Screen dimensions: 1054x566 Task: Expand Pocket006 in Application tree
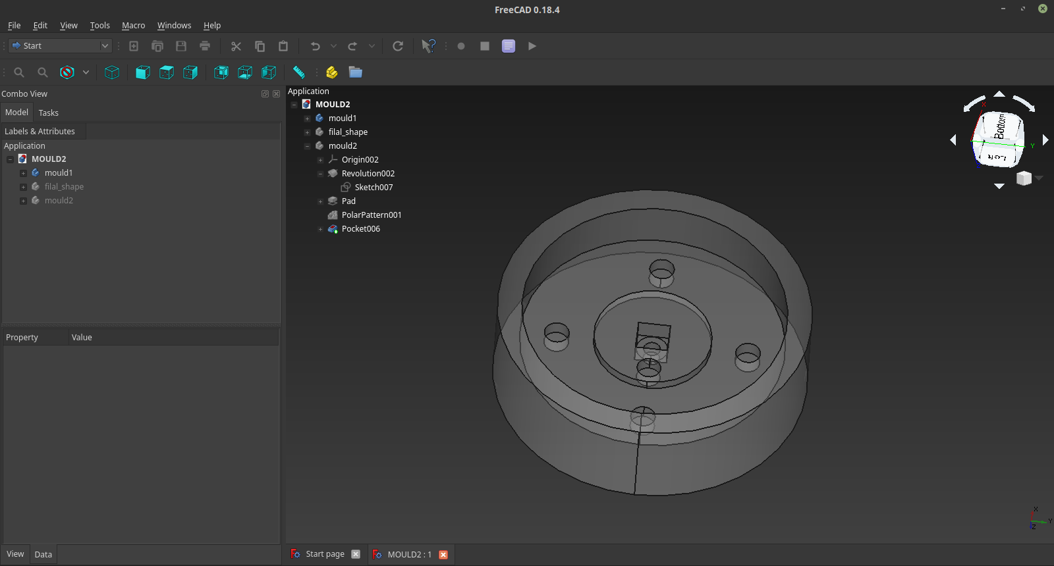point(320,229)
